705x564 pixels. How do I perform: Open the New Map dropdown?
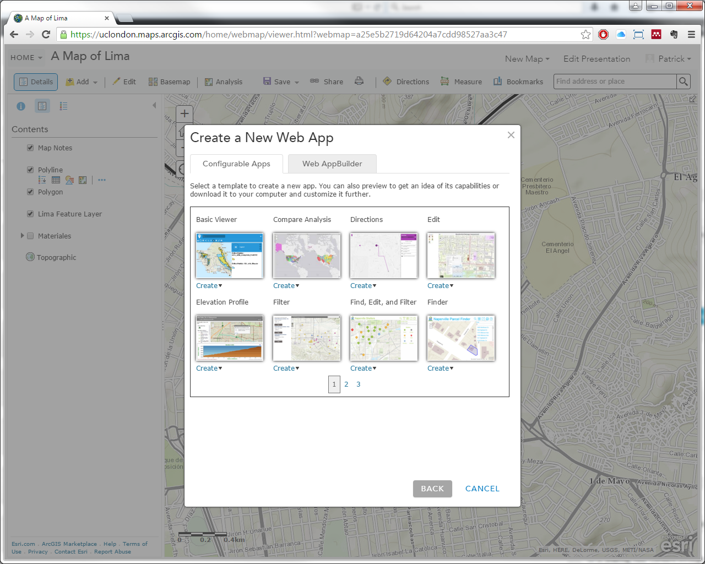527,59
